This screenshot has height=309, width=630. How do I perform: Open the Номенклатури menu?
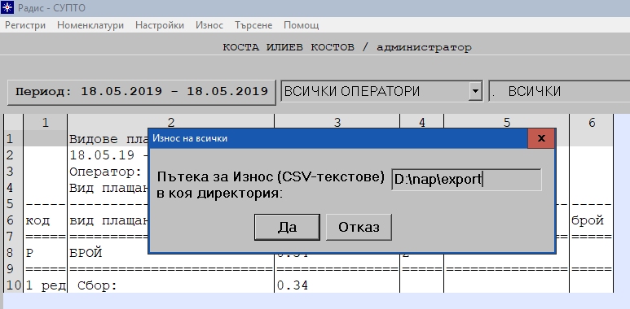pyautogui.click(x=90, y=25)
